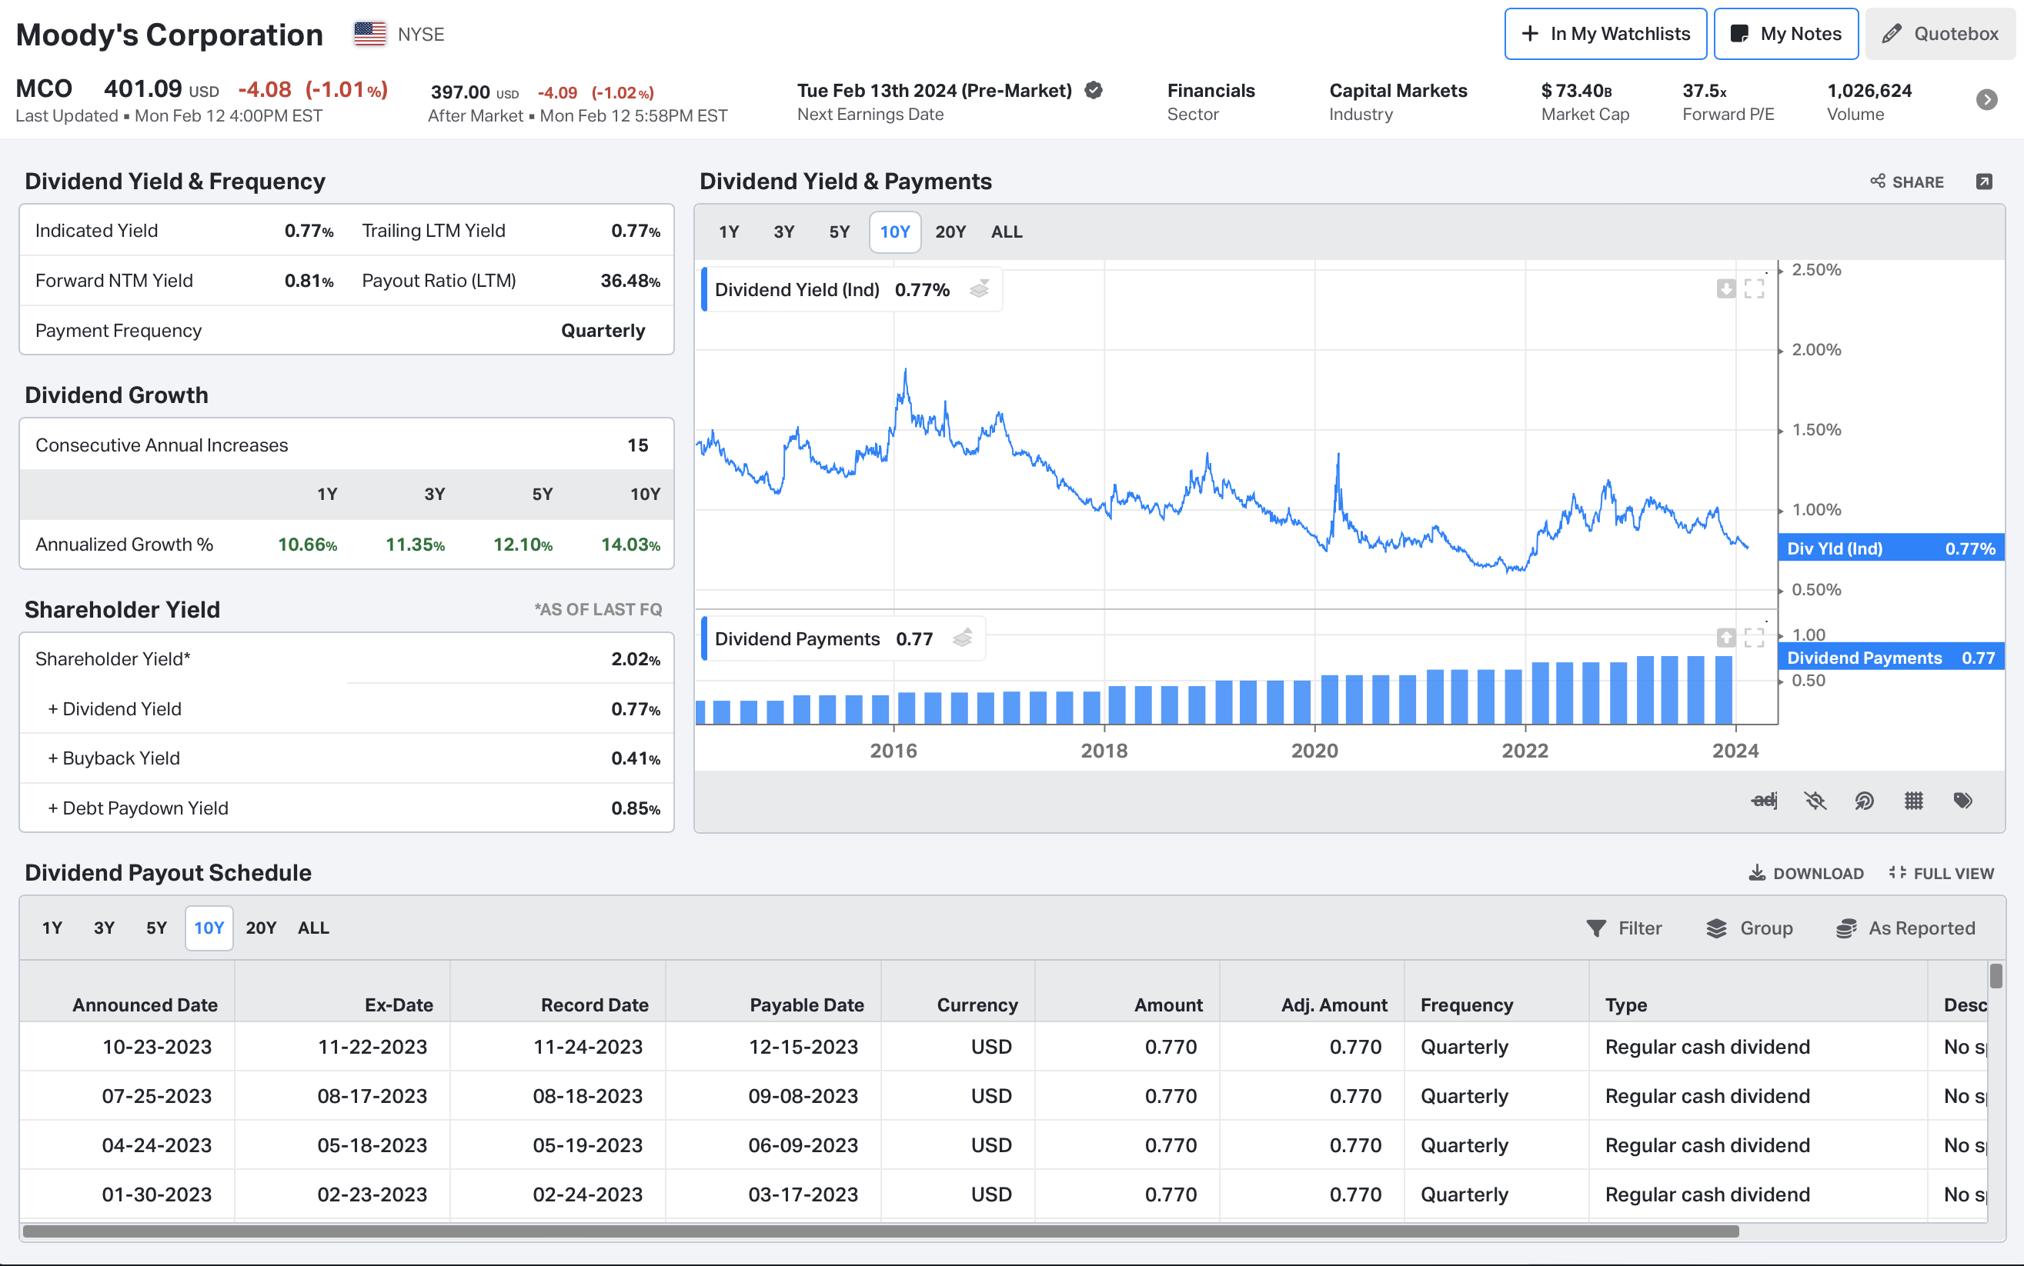Click the Consecutive Annual Increases value 15

[x=637, y=445]
